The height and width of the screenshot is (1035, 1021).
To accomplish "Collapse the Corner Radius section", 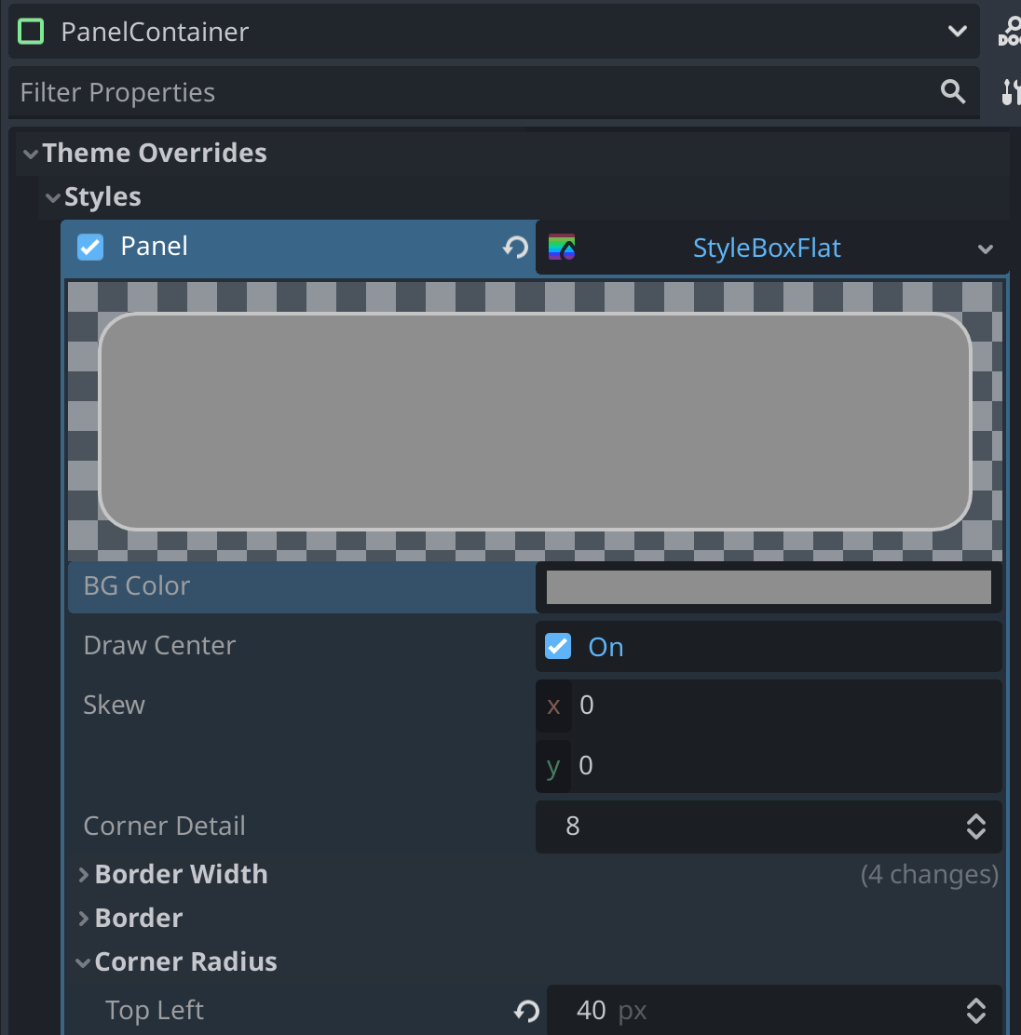I will [x=83, y=962].
